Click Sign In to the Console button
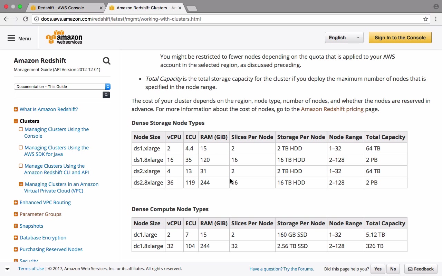This screenshot has width=442, height=276. 400,38
